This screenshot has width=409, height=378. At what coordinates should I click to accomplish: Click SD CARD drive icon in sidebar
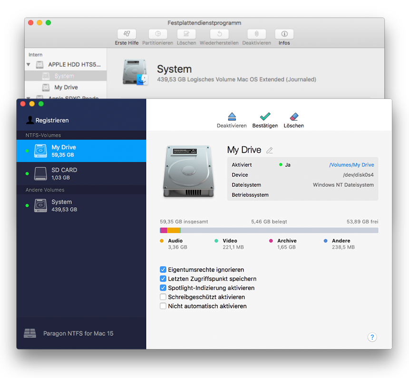coord(40,174)
